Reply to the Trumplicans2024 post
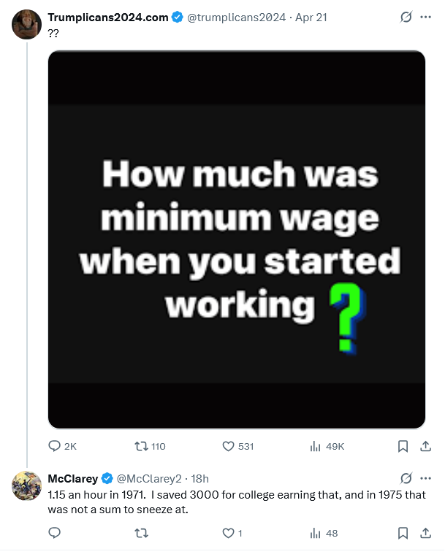Viewport: 445px width, 557px height. [55, 446]
